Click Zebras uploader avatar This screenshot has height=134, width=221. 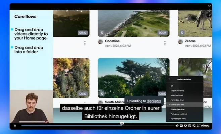[180, 42]
